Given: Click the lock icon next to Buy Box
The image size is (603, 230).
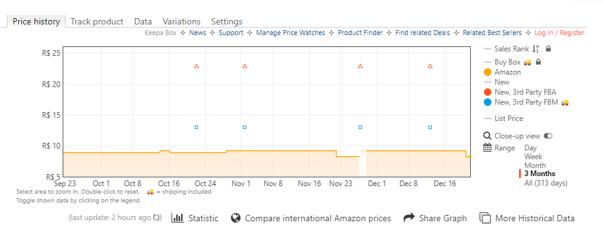Looking at the screenshot, I should tap(538, 61).
